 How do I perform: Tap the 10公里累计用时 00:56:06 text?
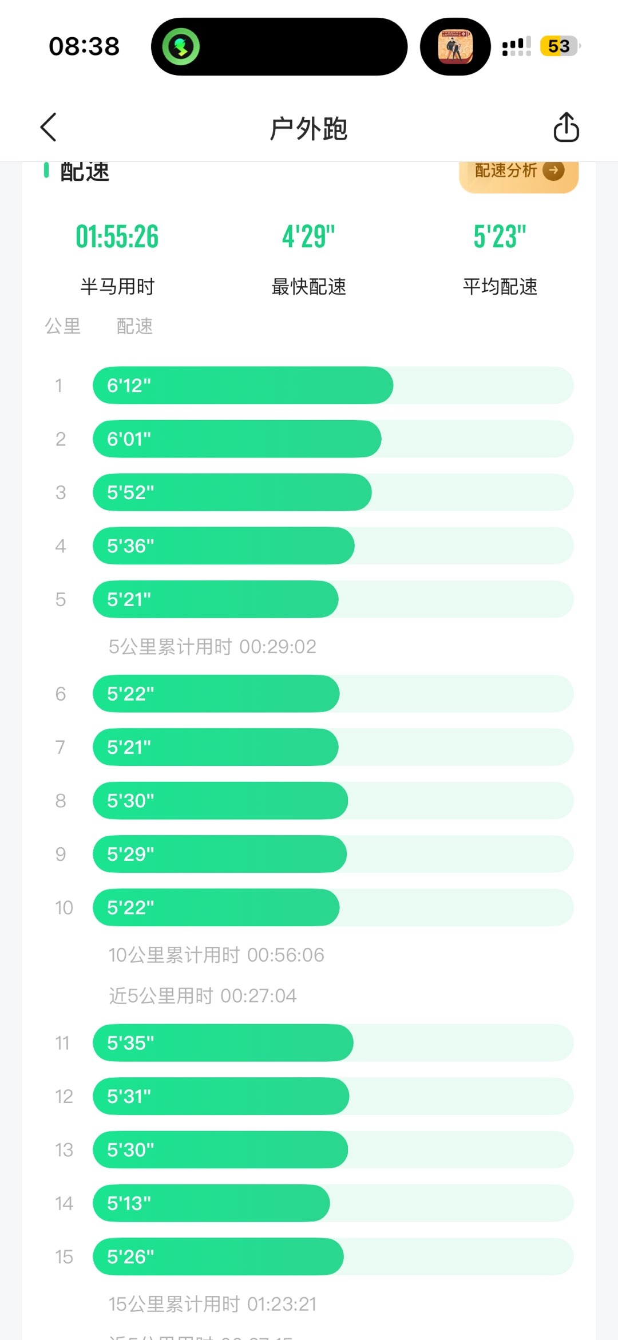(216, 955)
